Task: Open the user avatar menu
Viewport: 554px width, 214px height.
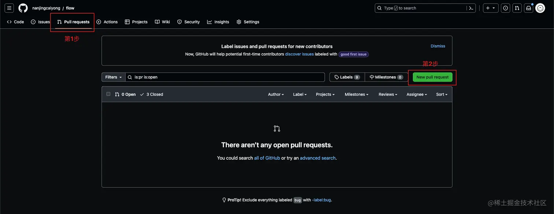Action: (x=540, y=8)
